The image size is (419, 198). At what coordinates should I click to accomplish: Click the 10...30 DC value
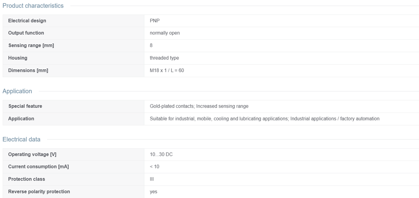[161, 154]
